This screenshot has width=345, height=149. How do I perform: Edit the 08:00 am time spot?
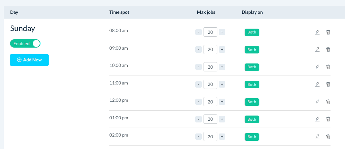317,32
